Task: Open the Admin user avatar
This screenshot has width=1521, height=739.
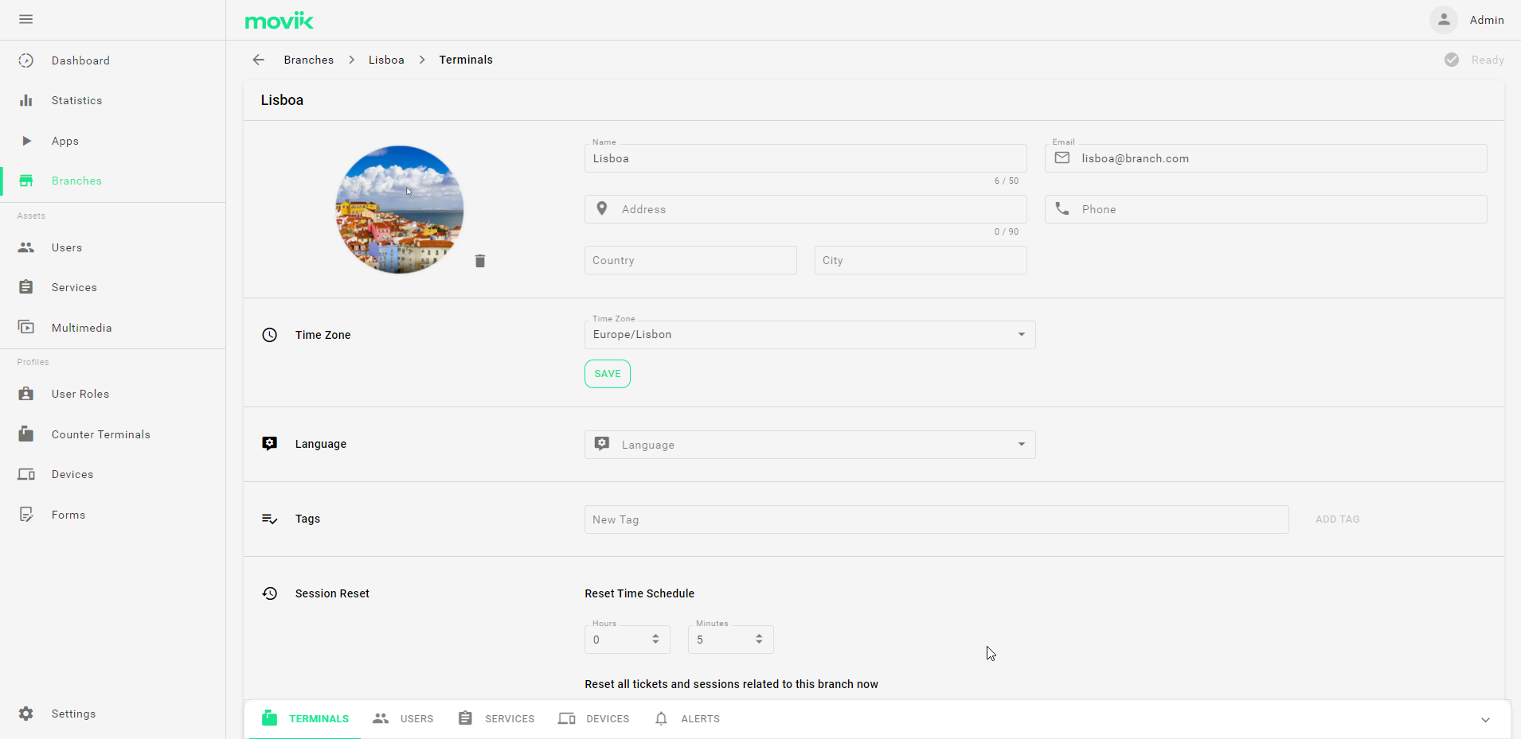Action: coord(1443,20)
